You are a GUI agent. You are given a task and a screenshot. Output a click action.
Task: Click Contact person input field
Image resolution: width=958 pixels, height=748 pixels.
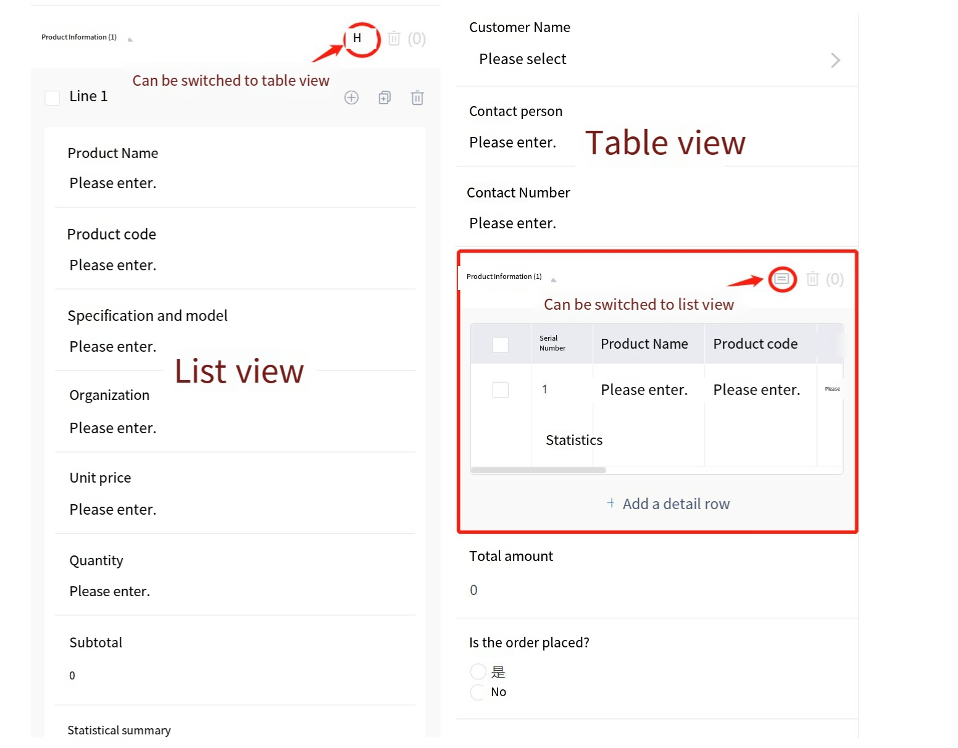point(512,143)
